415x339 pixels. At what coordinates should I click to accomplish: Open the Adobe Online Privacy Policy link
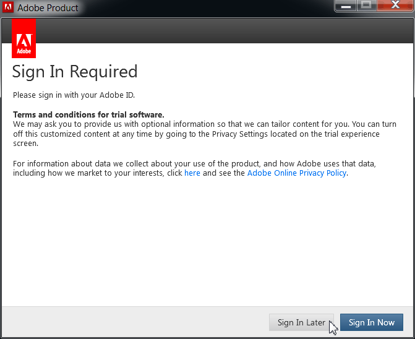pyautogui.click(x=297, y=173)
